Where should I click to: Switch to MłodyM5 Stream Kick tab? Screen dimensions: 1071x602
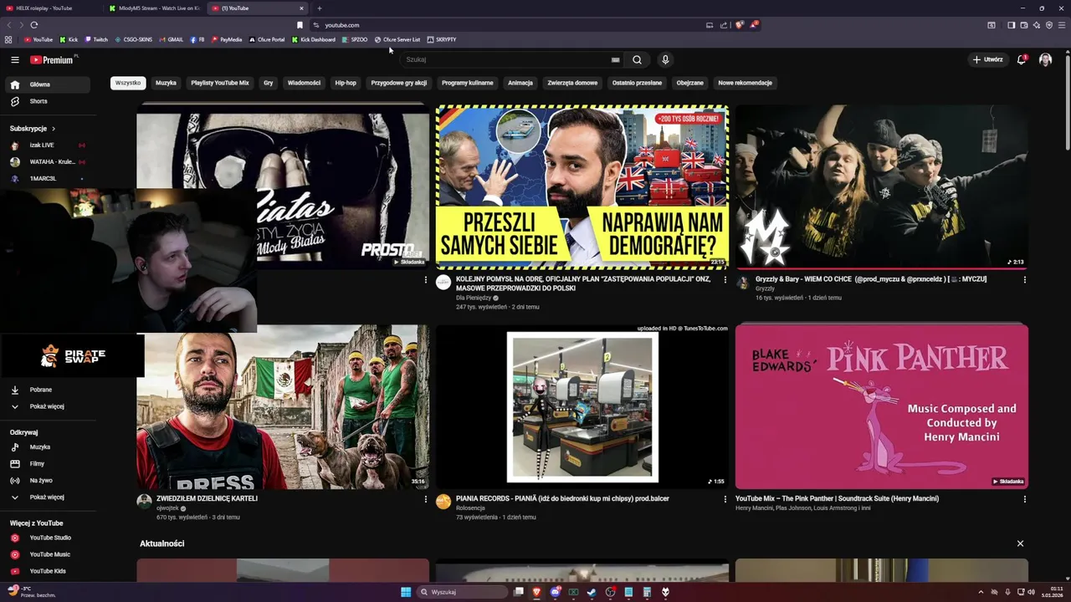click(153, 8)
